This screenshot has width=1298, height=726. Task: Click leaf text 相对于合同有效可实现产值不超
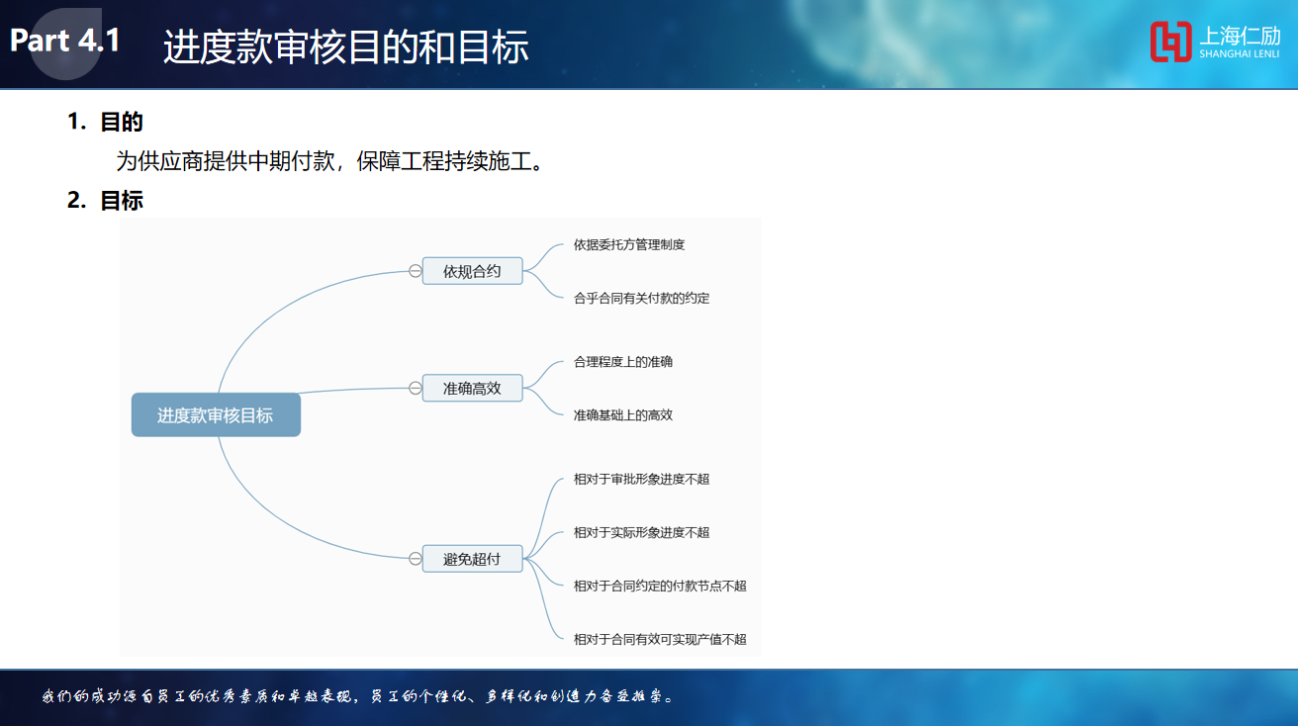point(660,639)
